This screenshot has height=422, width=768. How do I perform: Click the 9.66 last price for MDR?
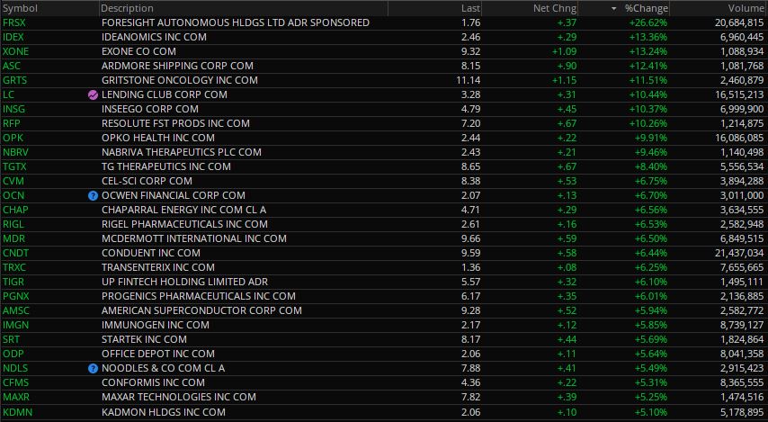pyautogui.click(x=470, y=238)
